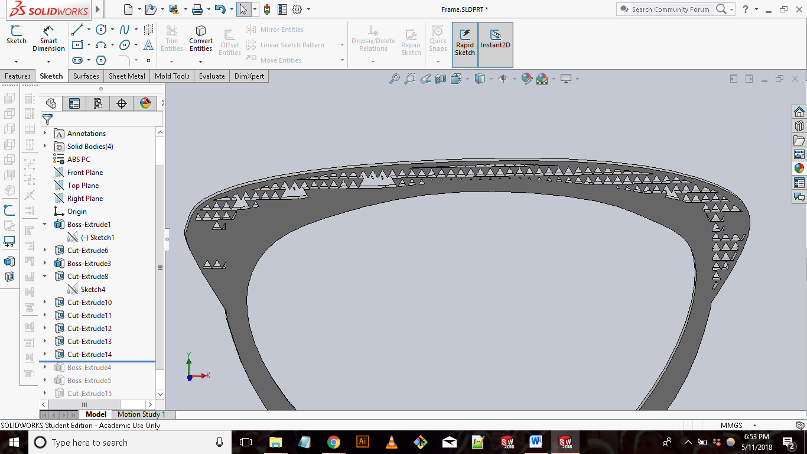Open the PropertyManager tab icon
807x454 pixels.
[74, 103]
